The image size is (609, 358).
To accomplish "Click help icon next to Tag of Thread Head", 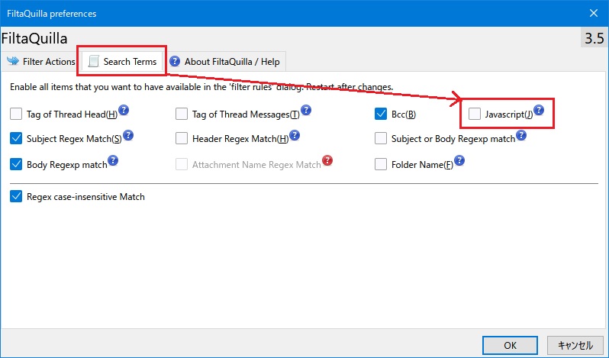I will click(x=124, y=111).
